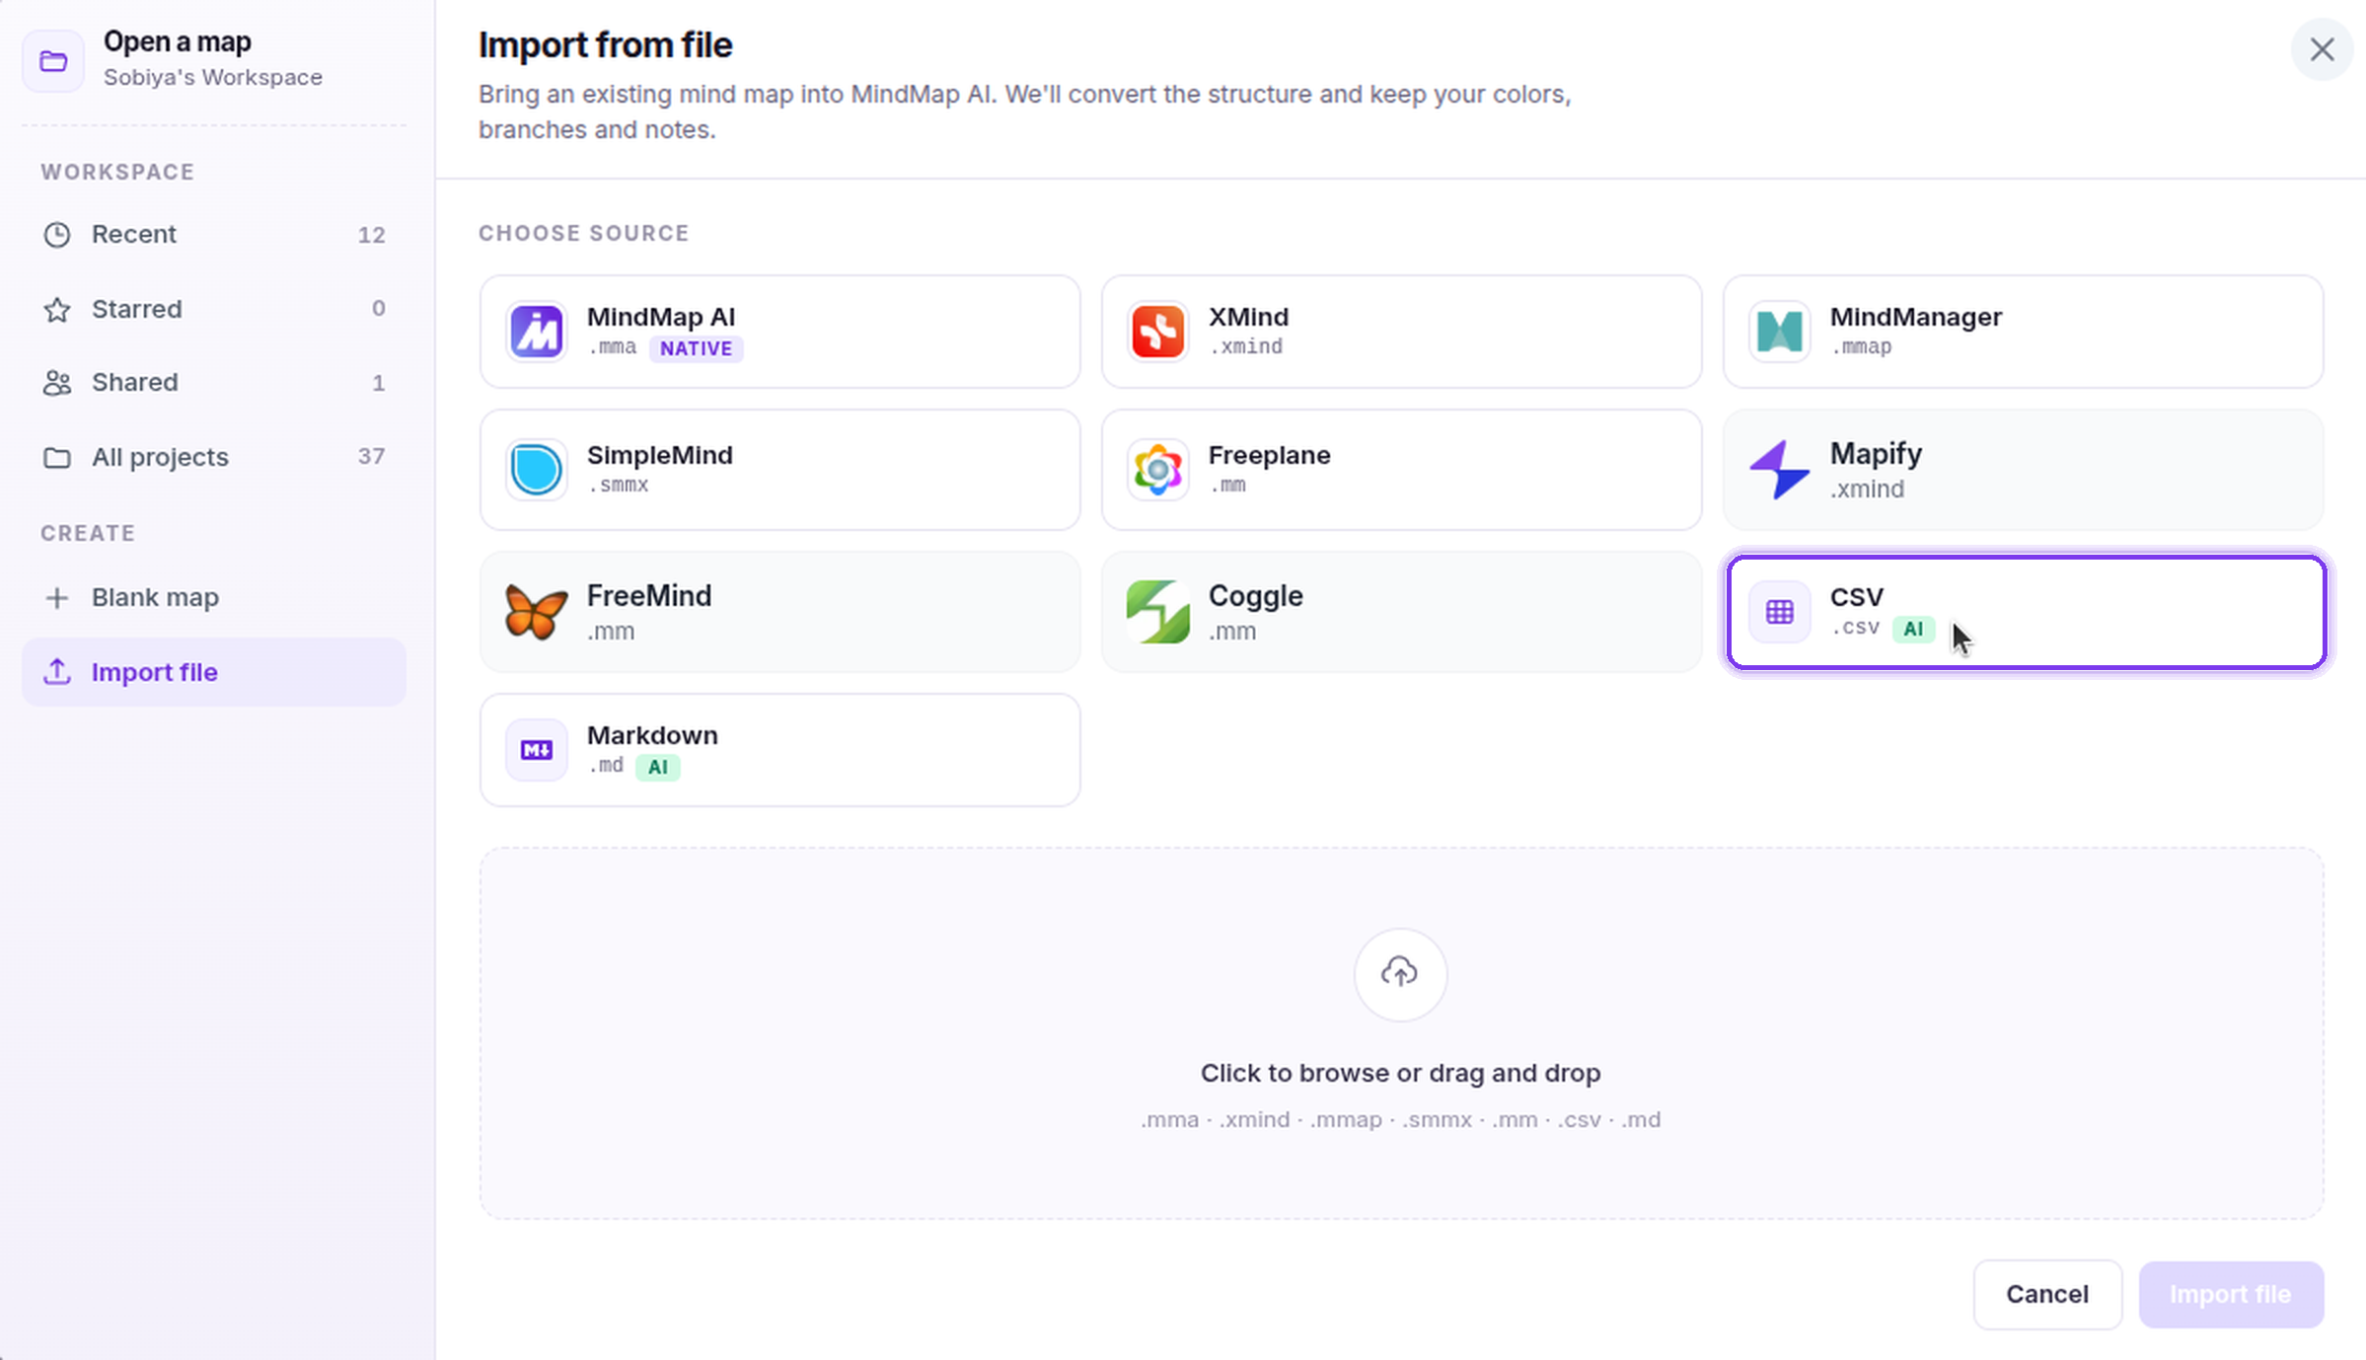Select the Mapify lightning bolt icon
Image resolution: width=2366 pixels, height=1360 pixels.
[x=1779, y=469]
